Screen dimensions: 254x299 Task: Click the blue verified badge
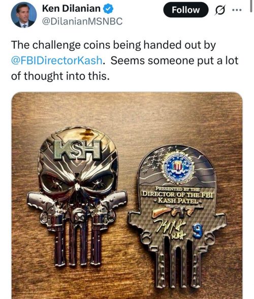(x=108, y=9)
